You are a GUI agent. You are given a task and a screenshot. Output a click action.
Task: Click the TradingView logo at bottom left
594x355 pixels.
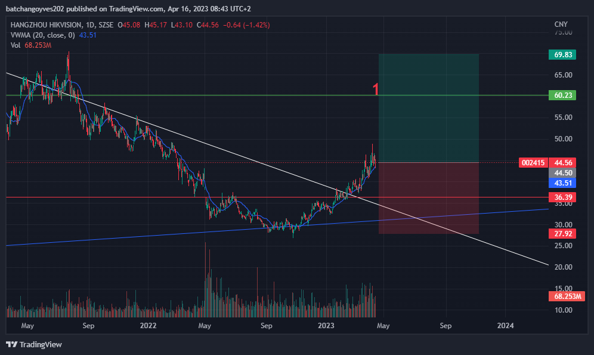[x=34, y=344]
